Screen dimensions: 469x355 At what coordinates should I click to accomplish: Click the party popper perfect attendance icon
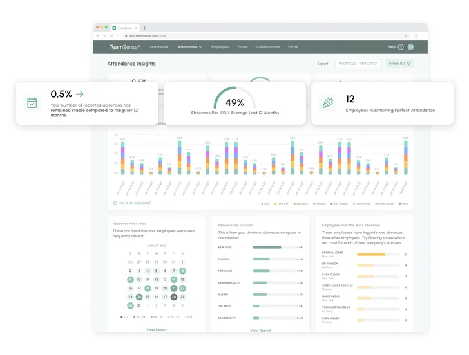click(x=327, y=102)
